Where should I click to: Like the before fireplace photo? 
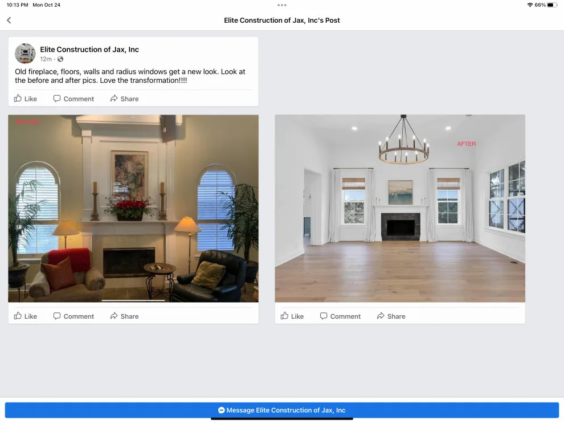(x=26, y=316)
